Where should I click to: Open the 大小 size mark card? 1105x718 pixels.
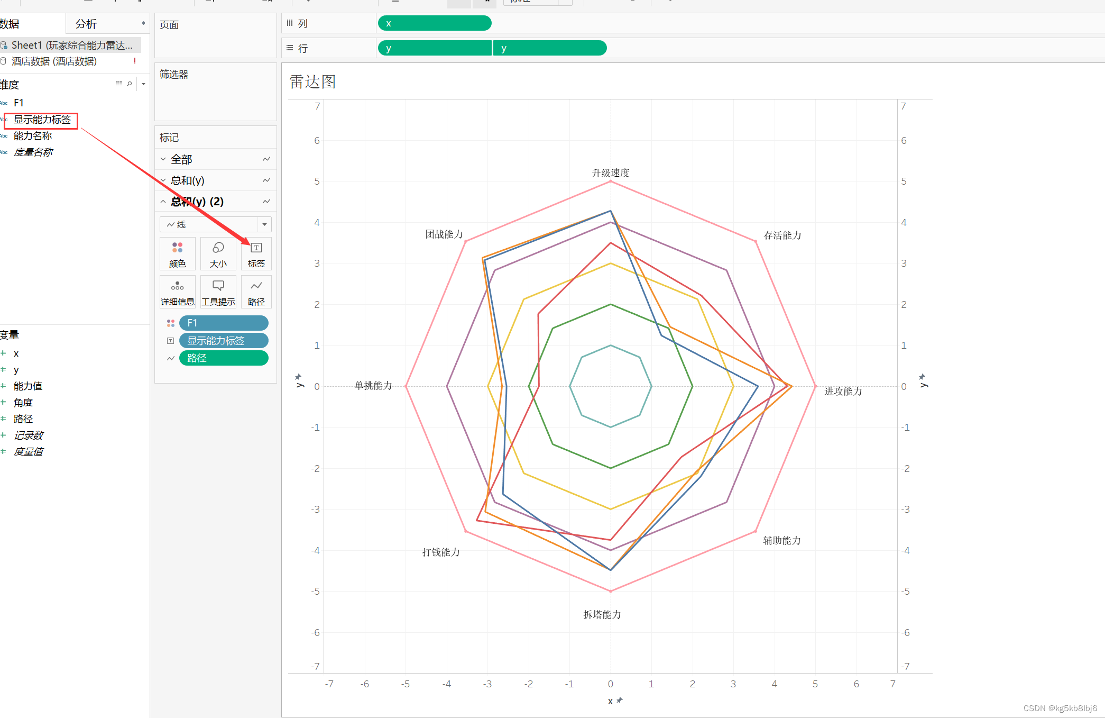point(218,254)
